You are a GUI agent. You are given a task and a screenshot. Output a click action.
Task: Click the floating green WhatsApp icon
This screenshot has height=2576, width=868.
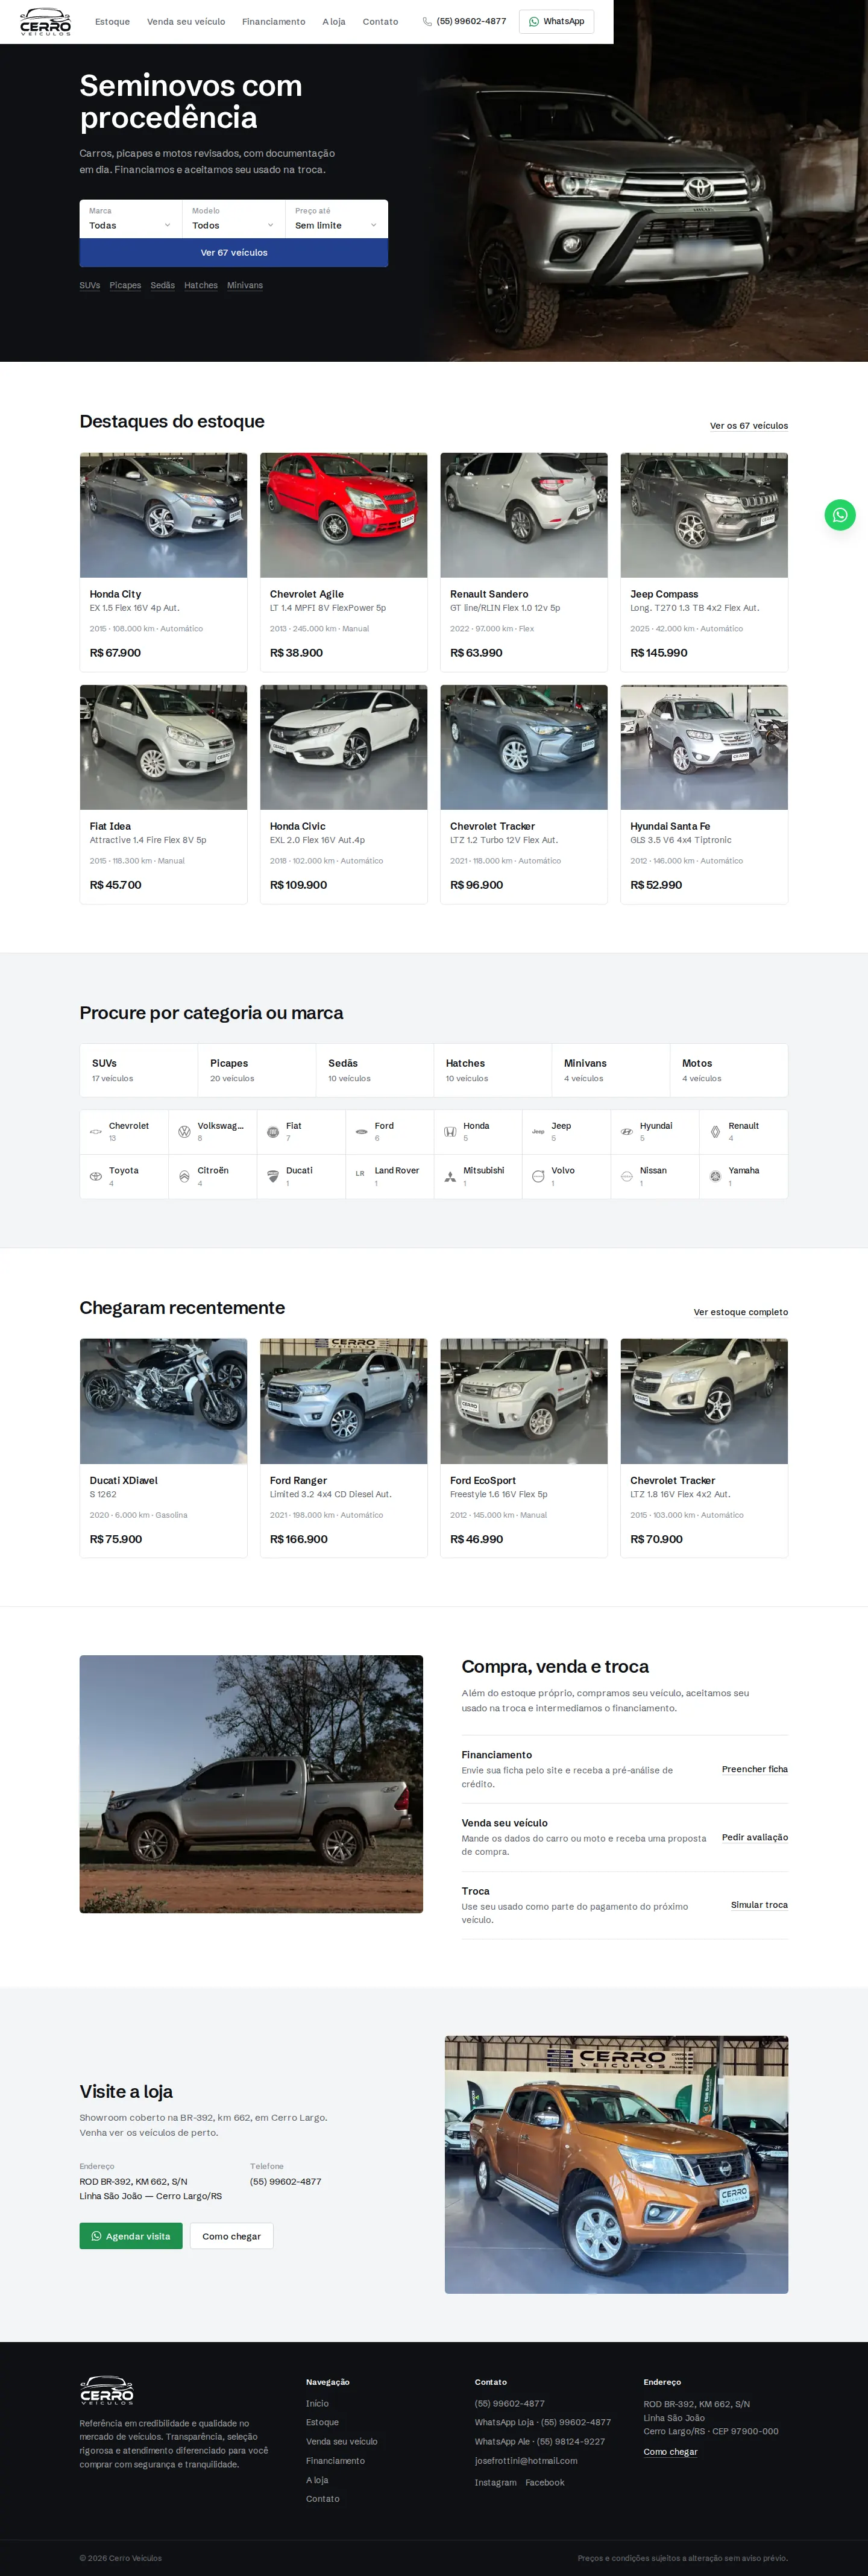pyautogui.click(x=839, y=515)
